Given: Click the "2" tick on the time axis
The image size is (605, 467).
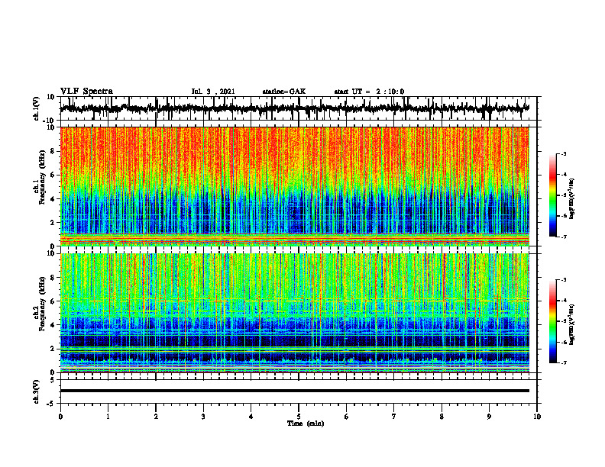Looking at the screenshot, I should [156, 417].
